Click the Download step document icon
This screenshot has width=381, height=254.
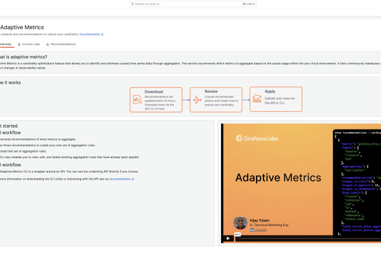pyautogui.click(x=137, y=98)
